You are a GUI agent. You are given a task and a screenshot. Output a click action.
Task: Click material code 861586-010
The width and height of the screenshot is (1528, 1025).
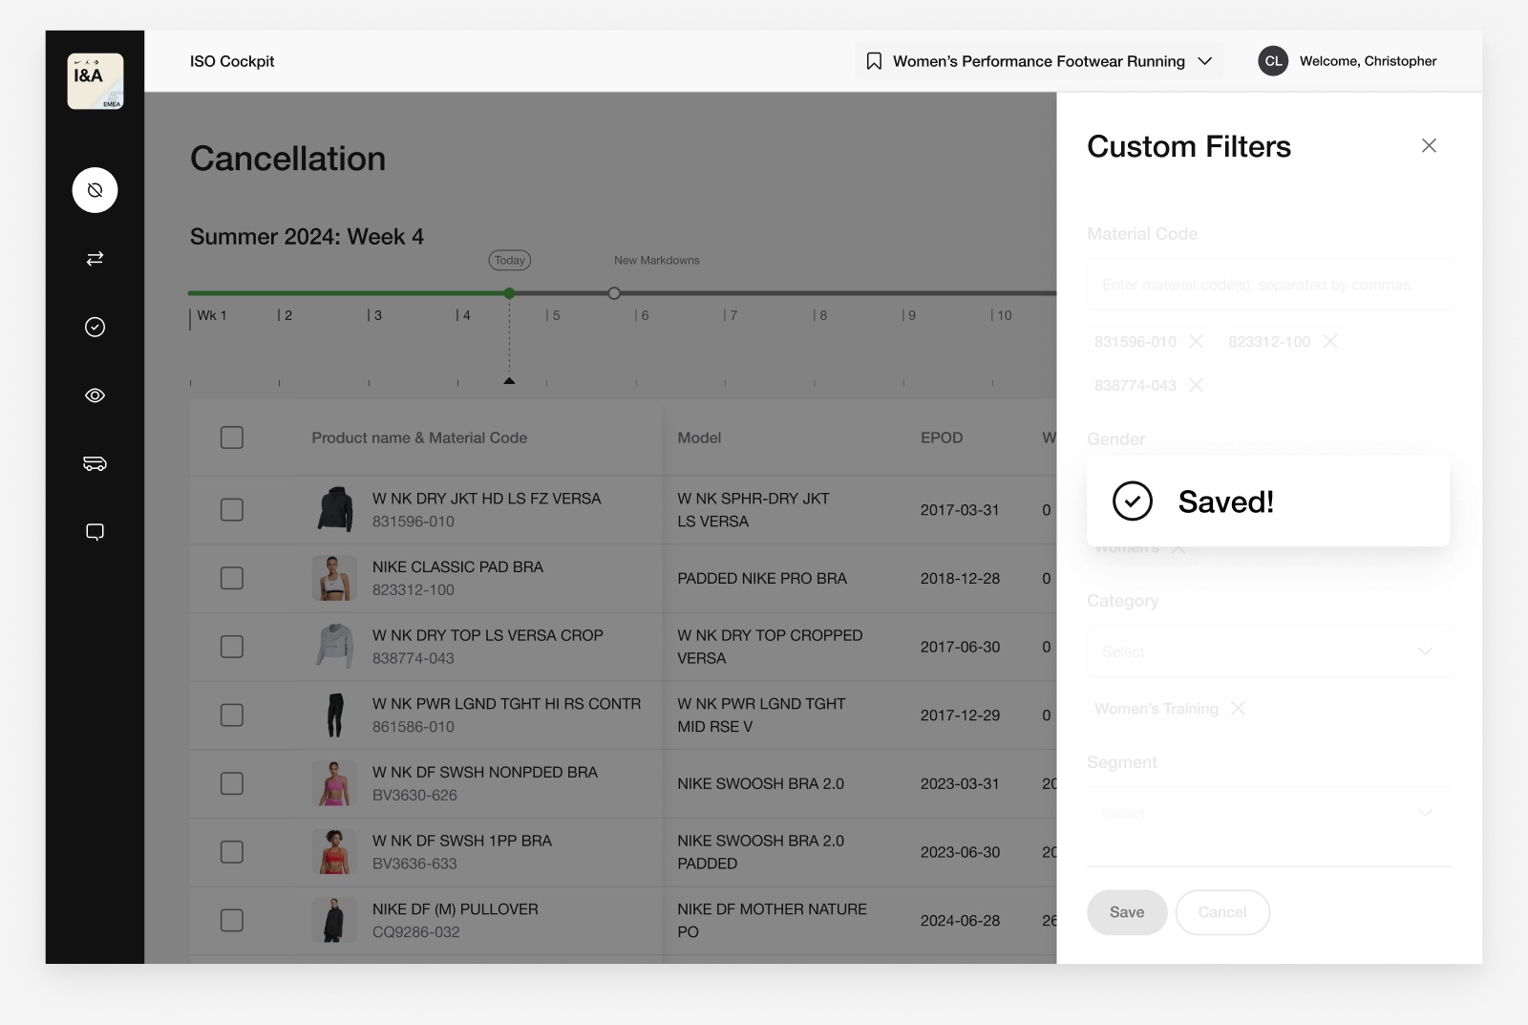click(x=414, y=727)
